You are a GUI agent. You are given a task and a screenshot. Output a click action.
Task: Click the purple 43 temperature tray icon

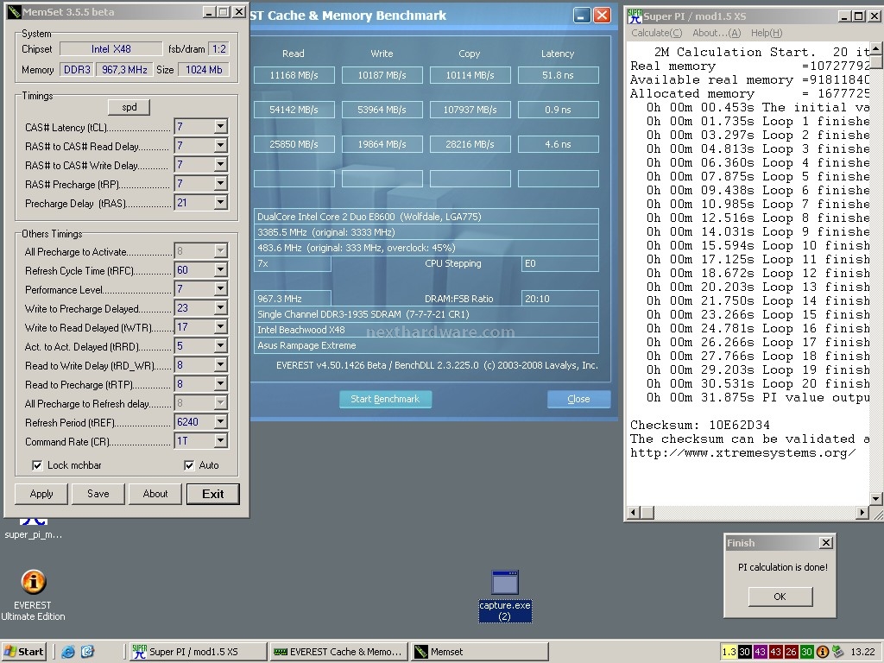tap(760, 652)
